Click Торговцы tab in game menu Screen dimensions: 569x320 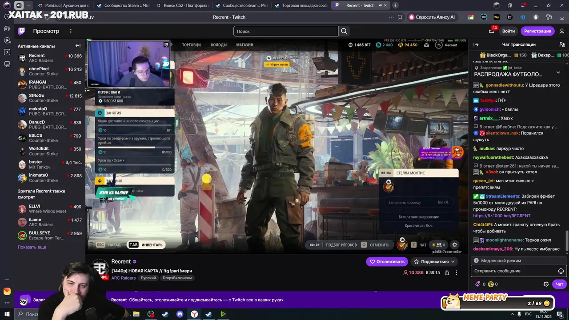192,45
